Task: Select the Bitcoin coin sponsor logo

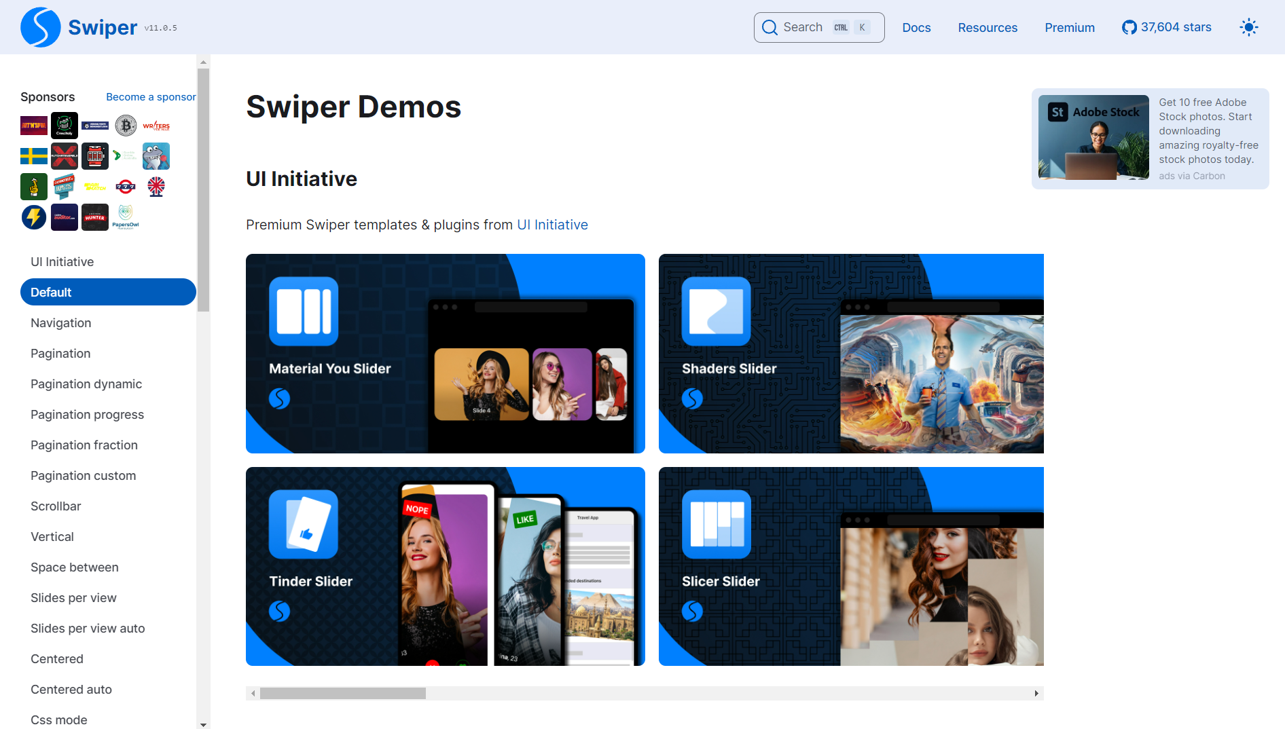Action: point(125,126)
